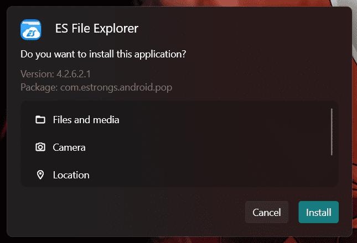Click the permissions list scrollbar thumb

tap(332, 131)
